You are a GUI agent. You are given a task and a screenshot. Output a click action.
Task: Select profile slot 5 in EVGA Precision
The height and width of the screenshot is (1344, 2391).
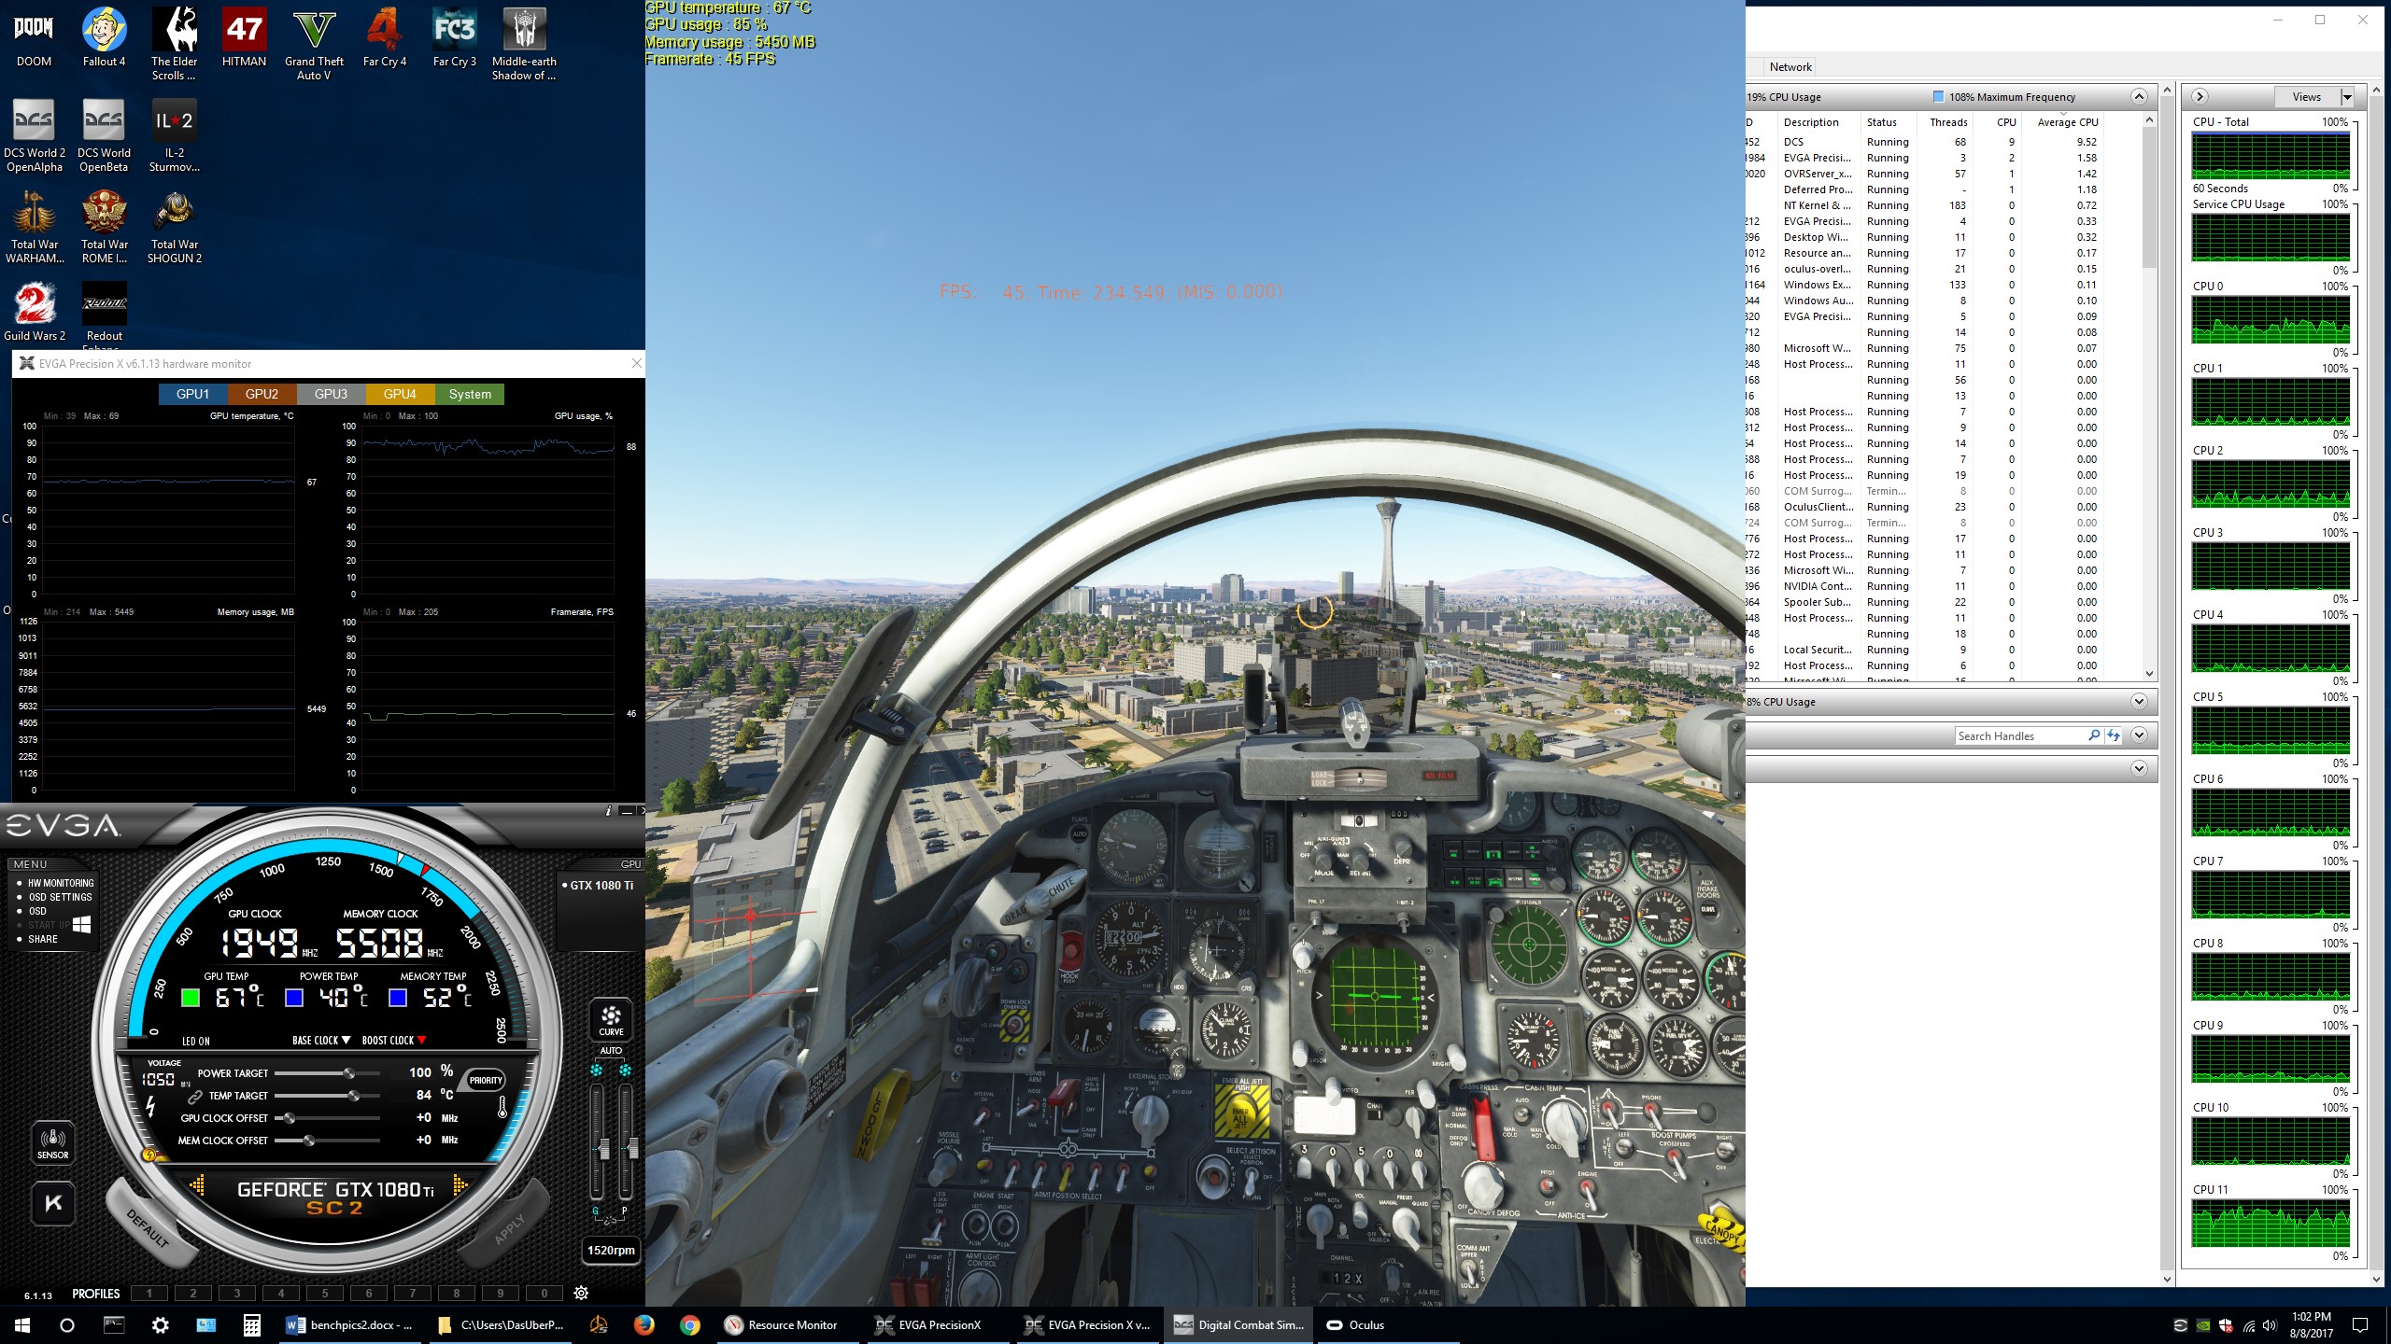325,1294
